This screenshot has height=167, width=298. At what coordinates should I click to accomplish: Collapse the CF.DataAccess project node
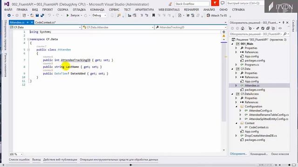click(x=232, y=94)
